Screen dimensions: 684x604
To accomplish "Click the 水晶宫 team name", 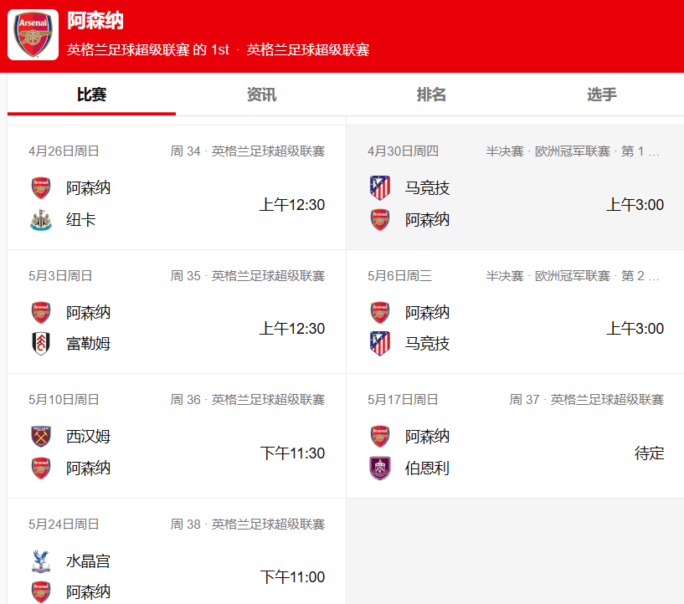I will click(89, 561).
